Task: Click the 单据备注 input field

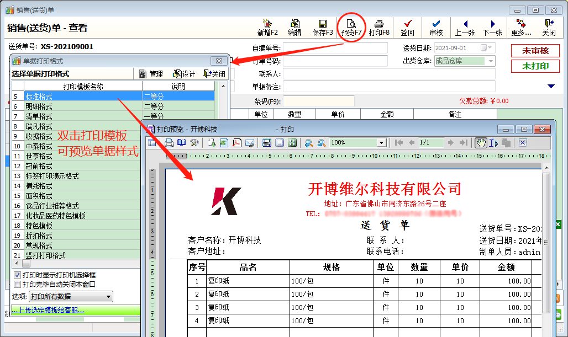Action: [389, 87]
